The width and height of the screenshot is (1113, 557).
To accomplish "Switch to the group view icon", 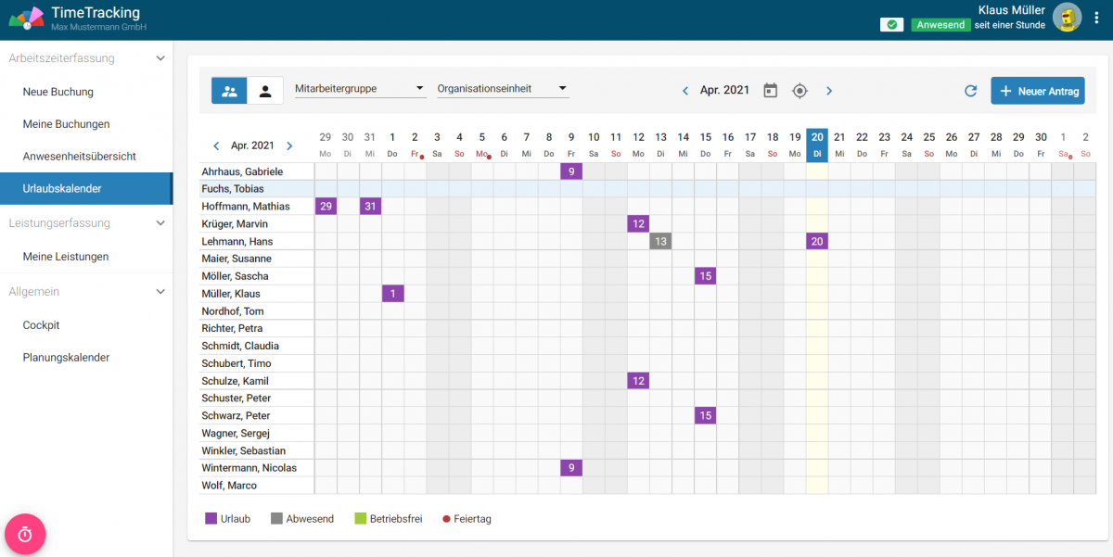I will coord(228,90).
